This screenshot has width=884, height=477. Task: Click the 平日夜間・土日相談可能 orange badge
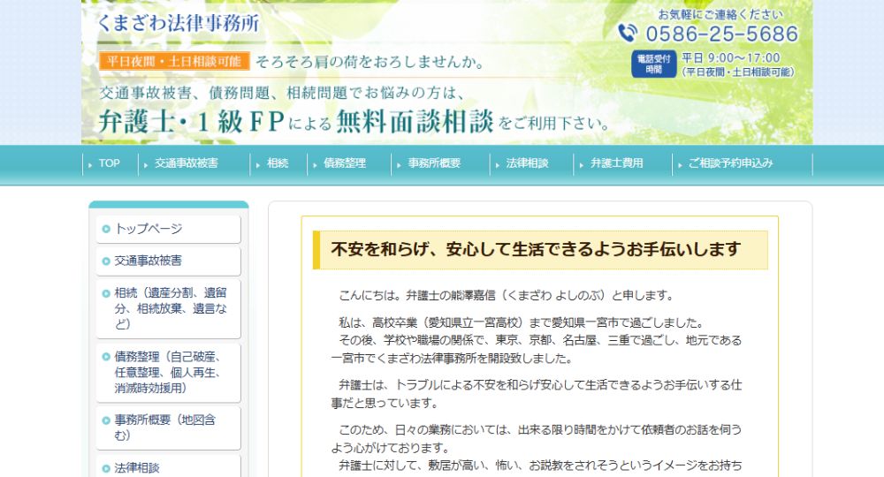[x=173, y=62]
